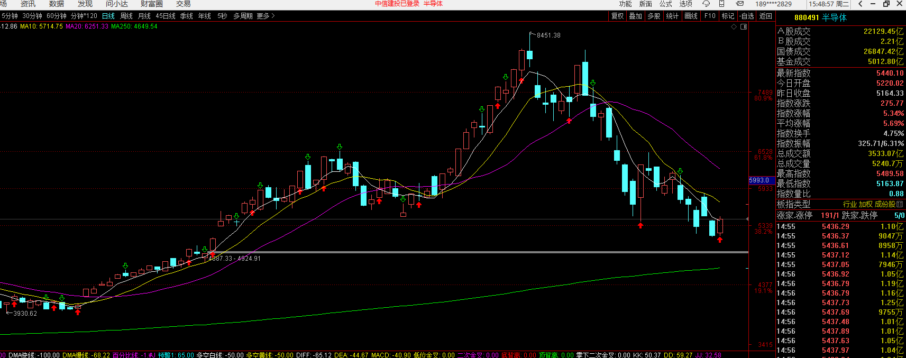Switch to the 30分钟 period
The height and width of the screenshot is (358, 906).
pyautogui.click(x=32, y=16)
